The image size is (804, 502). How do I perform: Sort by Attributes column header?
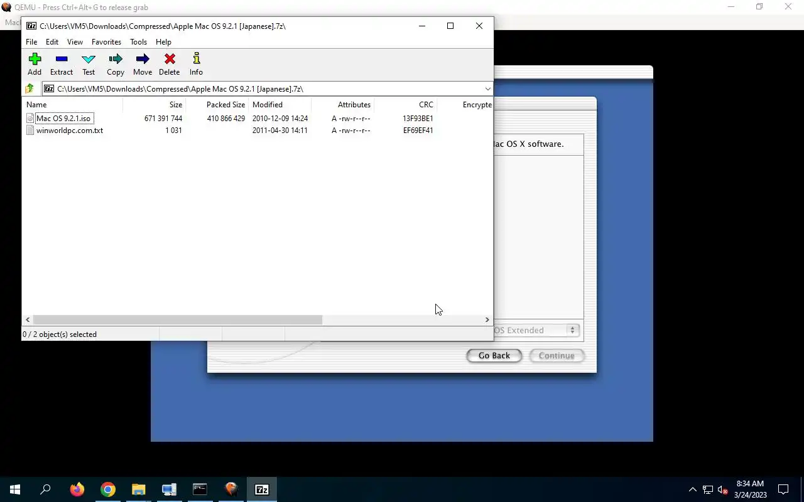pos(342,105)
